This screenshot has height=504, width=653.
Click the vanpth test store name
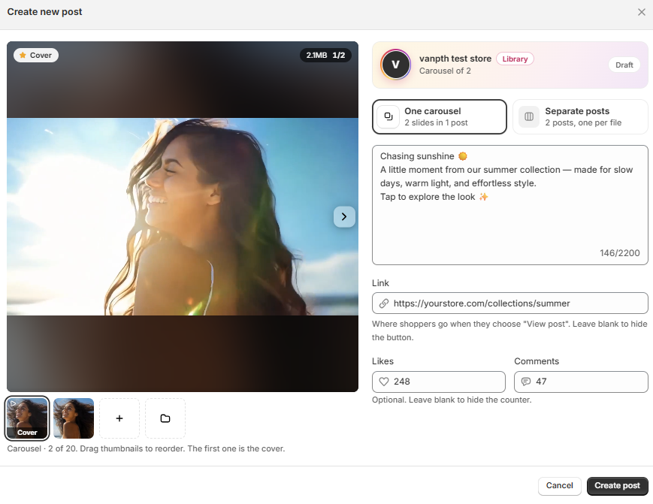[455, 59]
